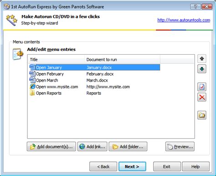Proceed with the Next button
216x176 pixels.
pos(132,166)
